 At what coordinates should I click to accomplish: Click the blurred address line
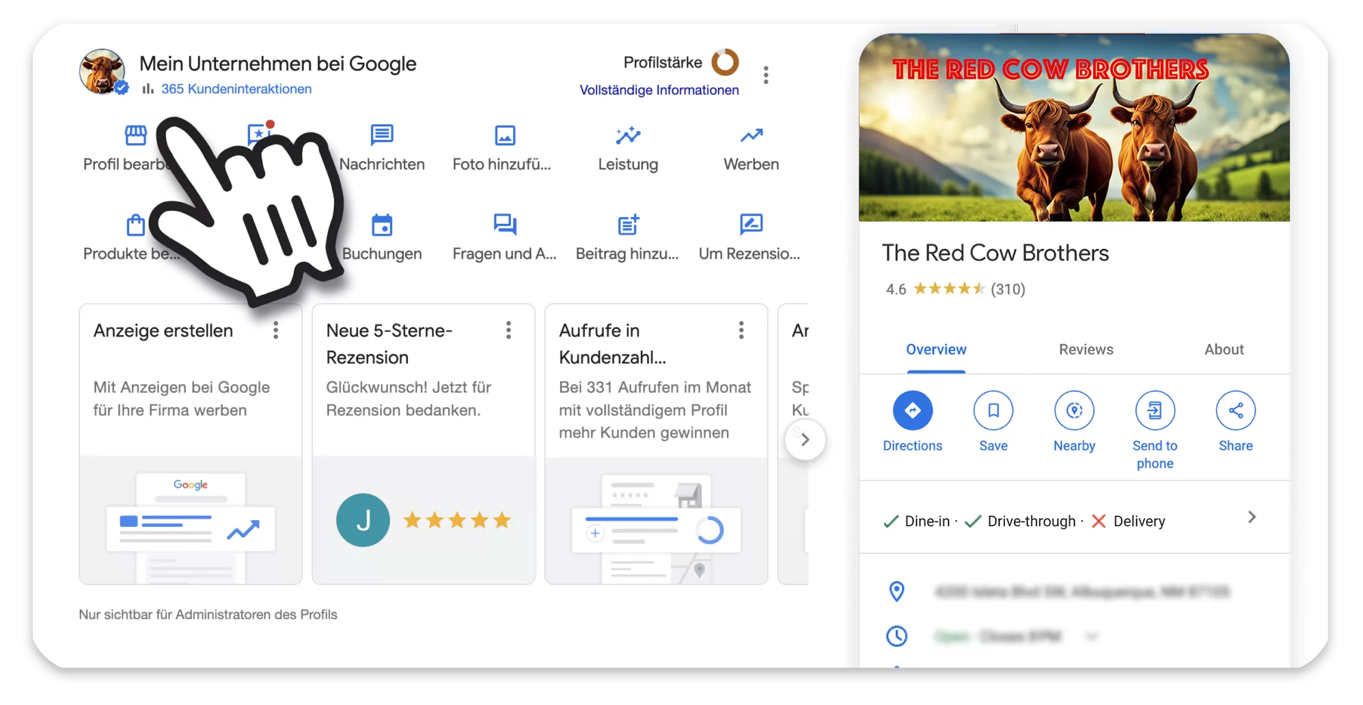[1082, 591]
